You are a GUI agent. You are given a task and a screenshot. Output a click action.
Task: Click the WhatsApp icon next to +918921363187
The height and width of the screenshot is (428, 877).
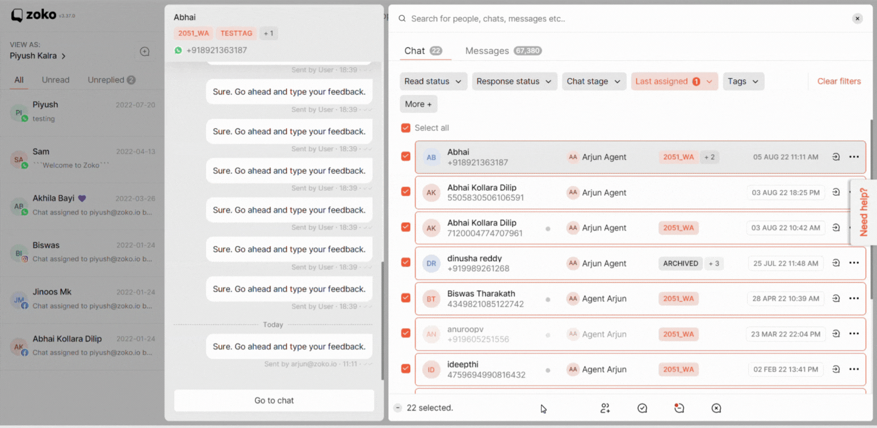click(x=178, y=51)
